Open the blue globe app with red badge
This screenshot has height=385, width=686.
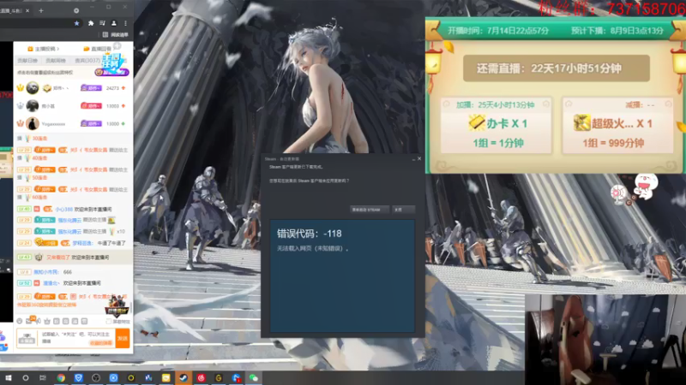click(237, 378)
